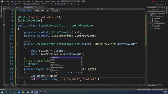Image resolution: width=168 pixels, height=94 pixels.
Task: Start without debugging button
Action: [47, 4]
